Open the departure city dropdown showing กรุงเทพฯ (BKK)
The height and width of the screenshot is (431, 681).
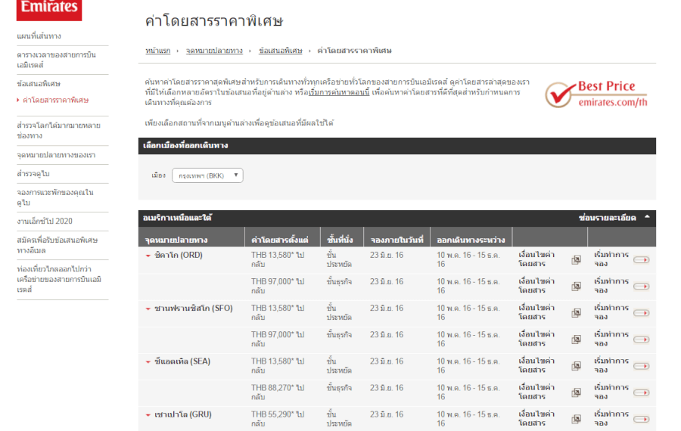pyautogui.click(x=207, y=175)
